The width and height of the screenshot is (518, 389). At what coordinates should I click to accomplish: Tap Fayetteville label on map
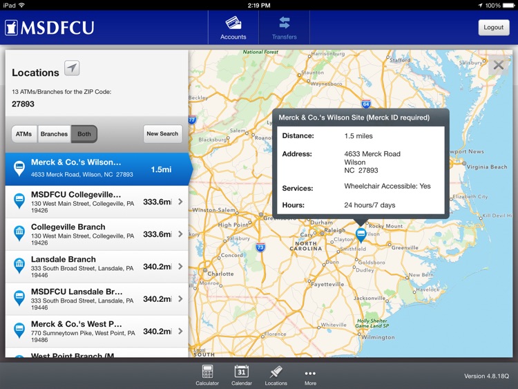click(327, 284)
